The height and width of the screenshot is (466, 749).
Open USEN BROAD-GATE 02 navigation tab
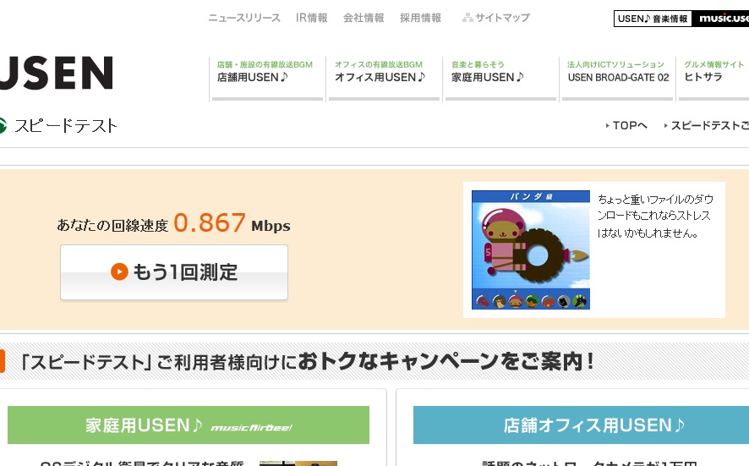(x=618, y=79)
